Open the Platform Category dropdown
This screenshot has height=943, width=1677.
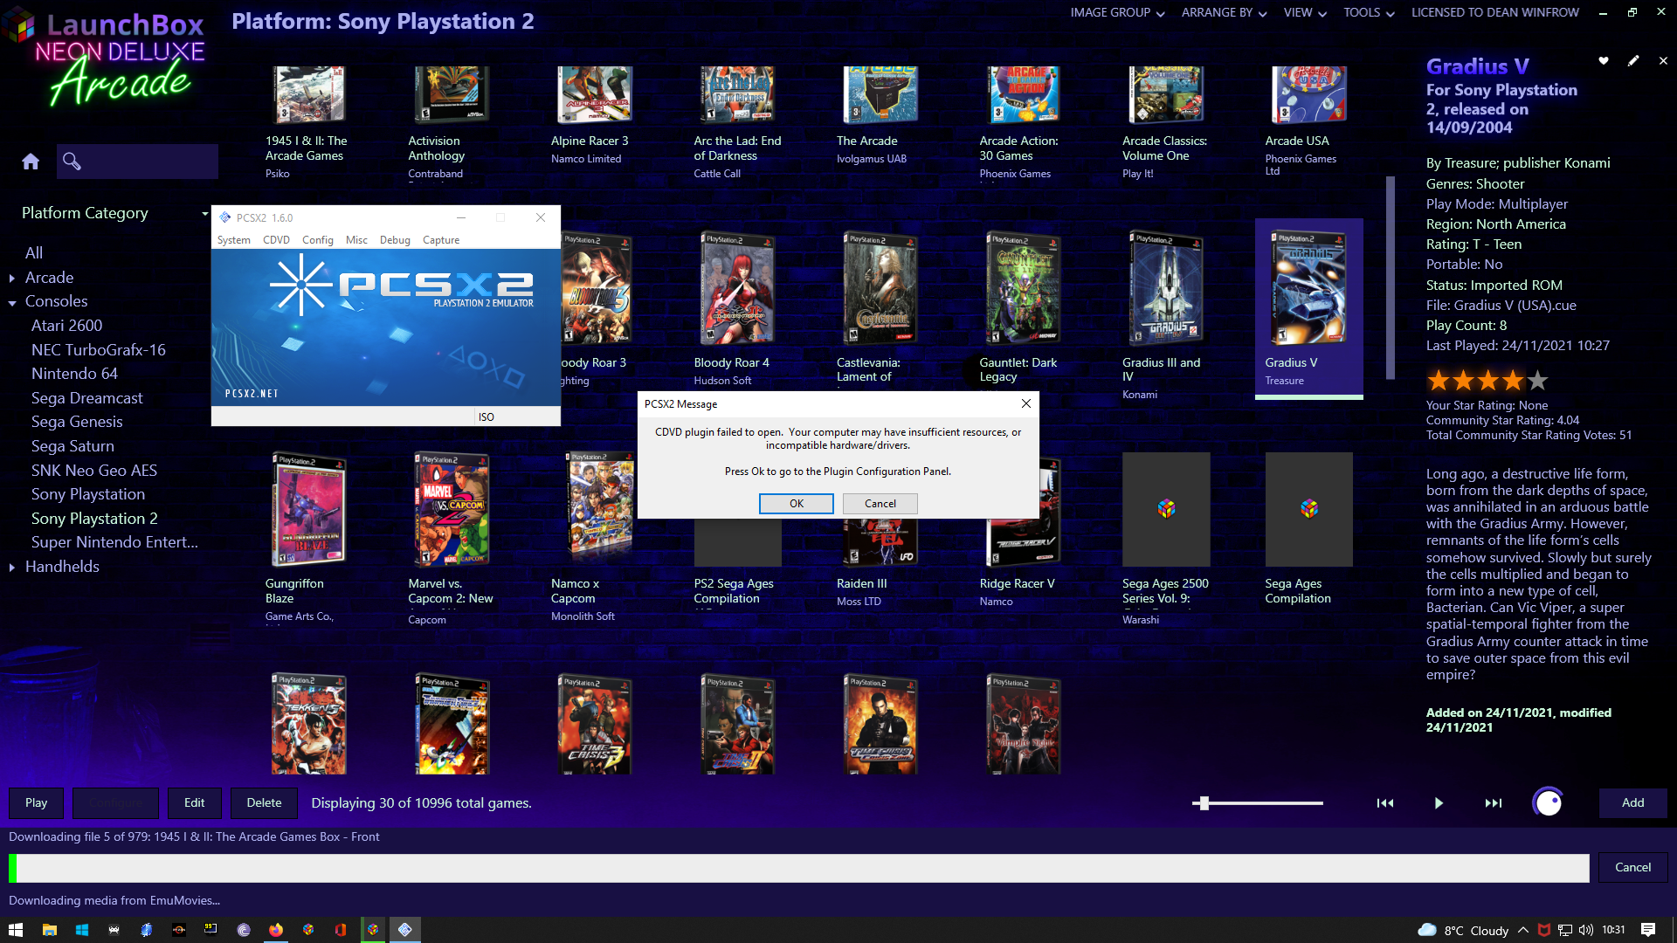[x=114, y=213]
